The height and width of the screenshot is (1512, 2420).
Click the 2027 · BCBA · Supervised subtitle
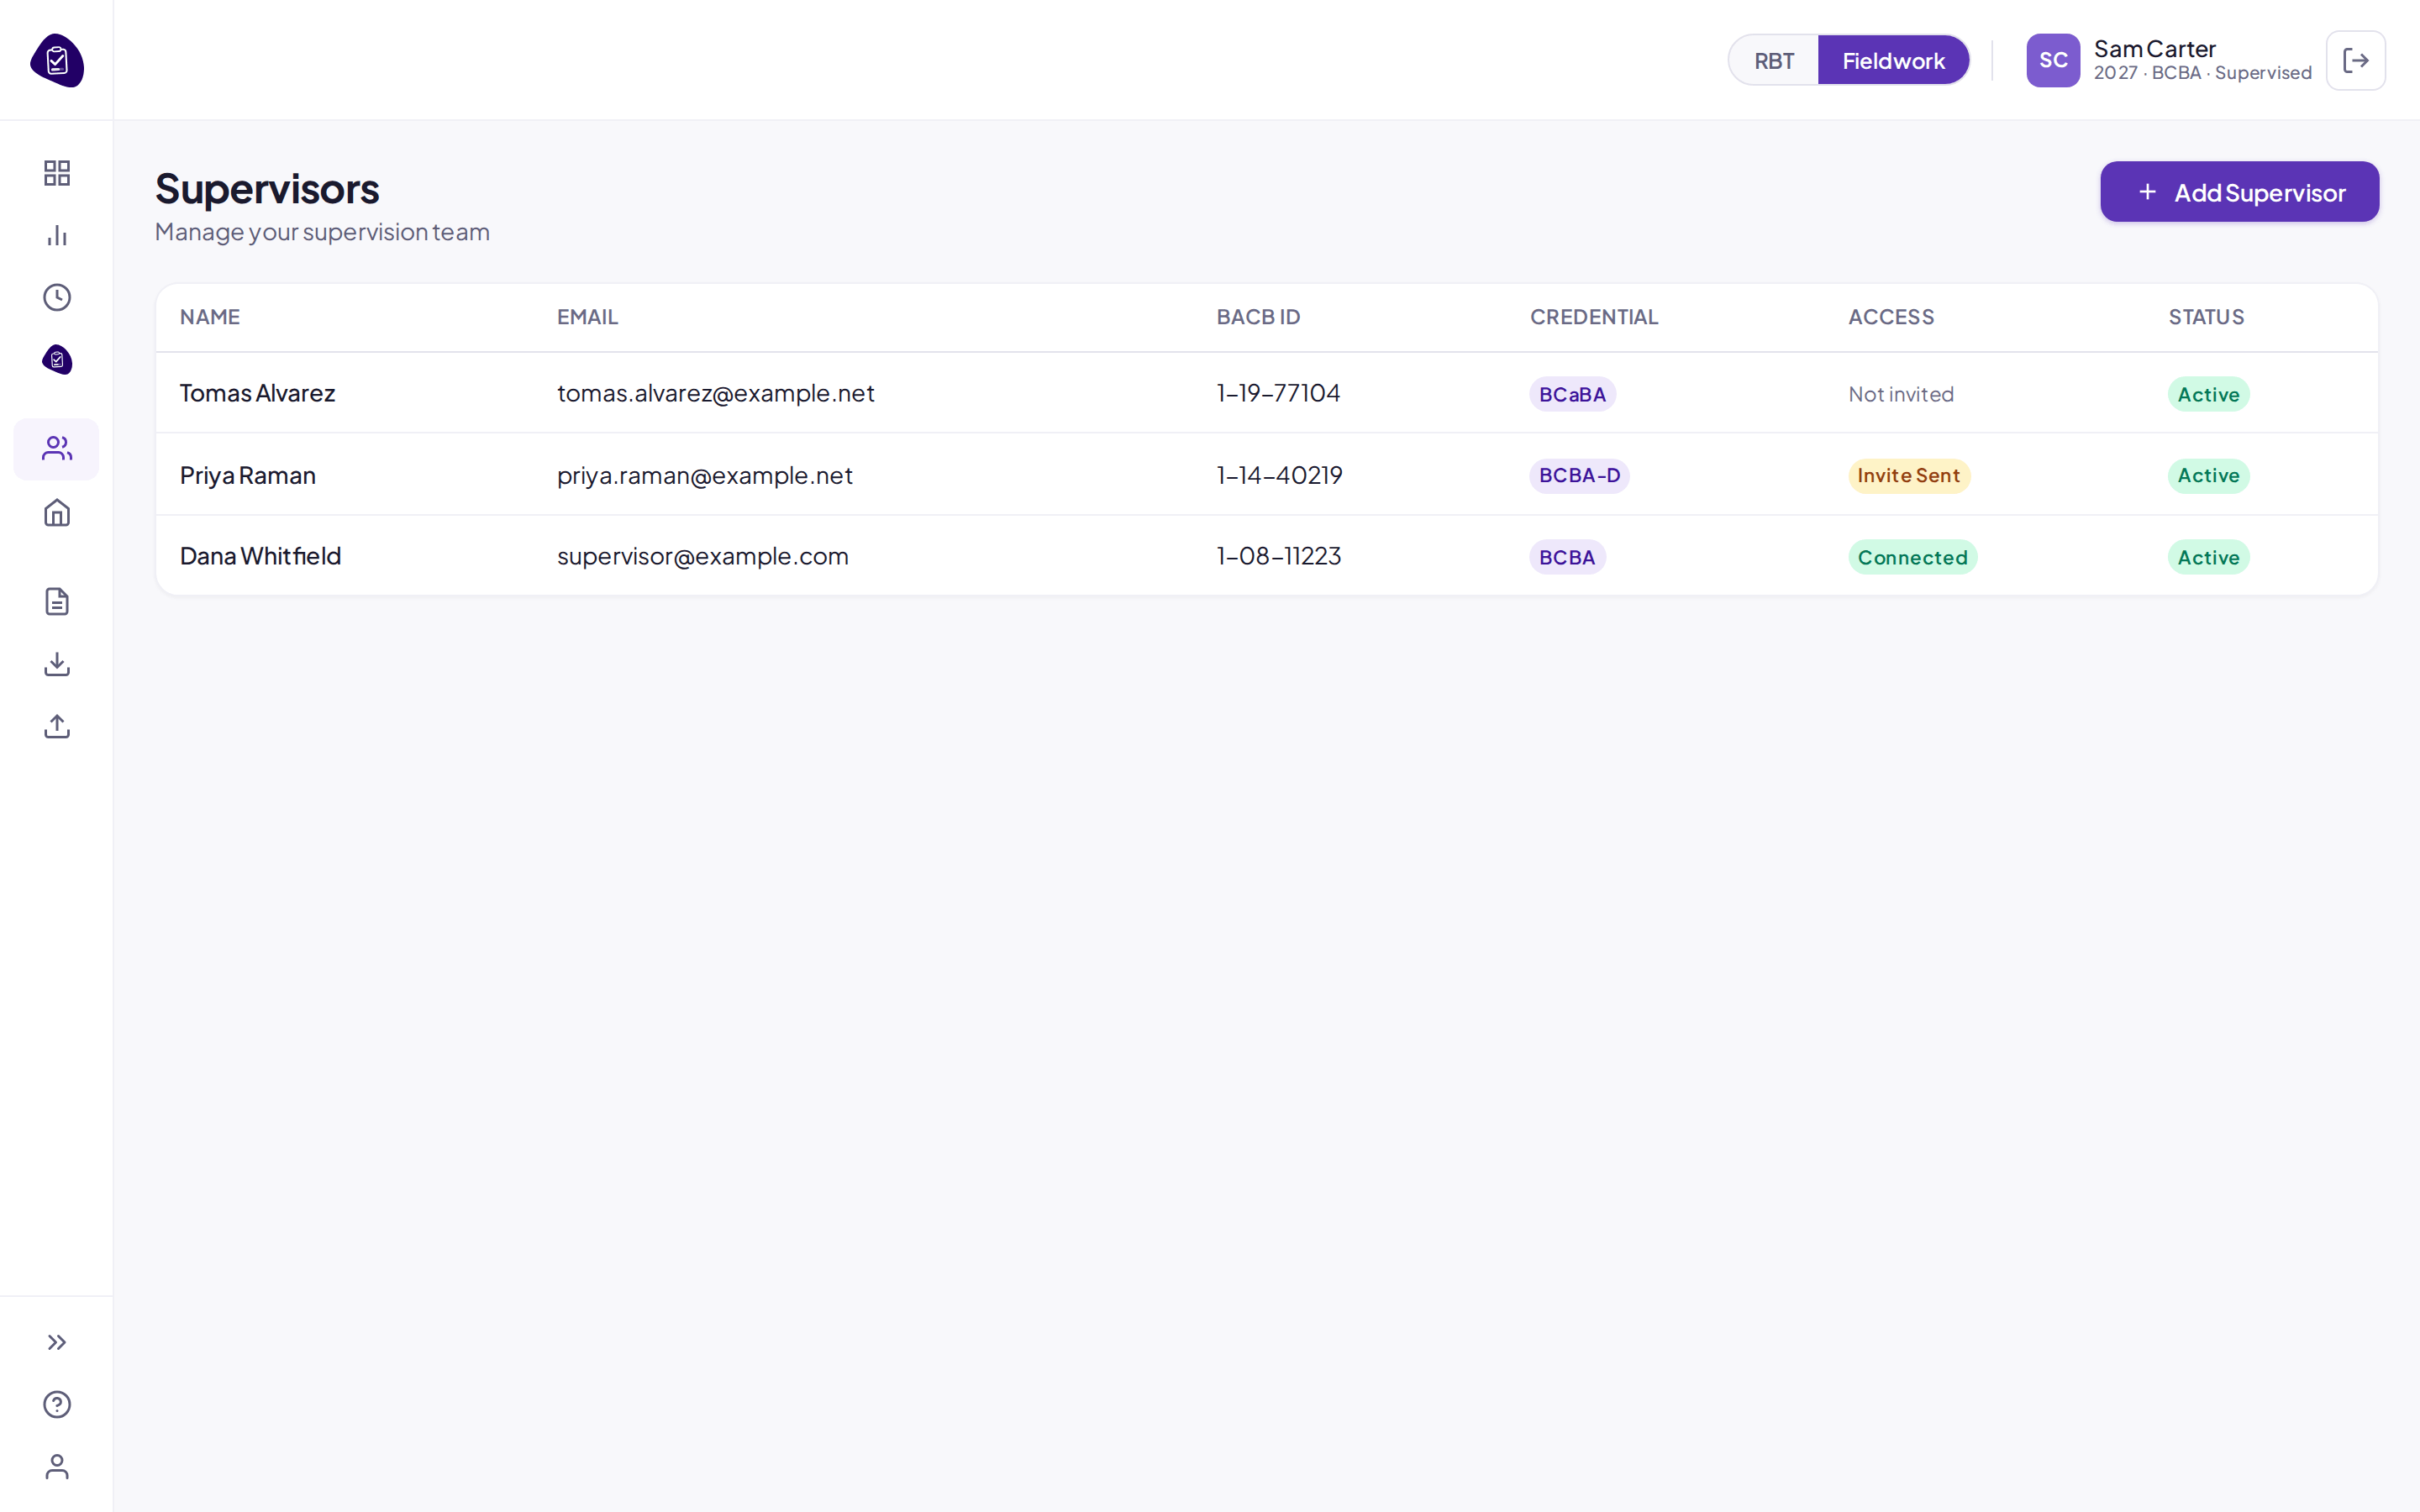point(2202,73)
